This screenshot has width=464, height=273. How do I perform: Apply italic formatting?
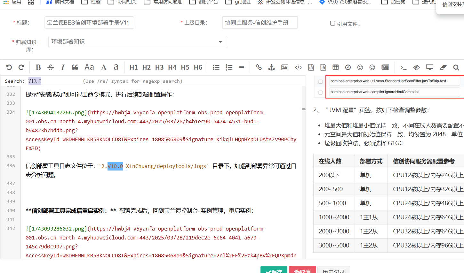(x=63, y=67)
